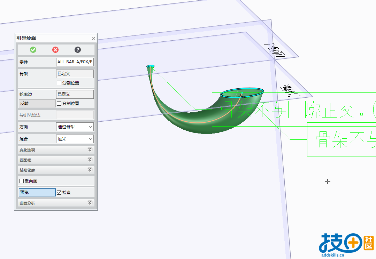Expand the 匹配线 section
This screenshot has height=259, width=376.
click(x=56, y=160)
